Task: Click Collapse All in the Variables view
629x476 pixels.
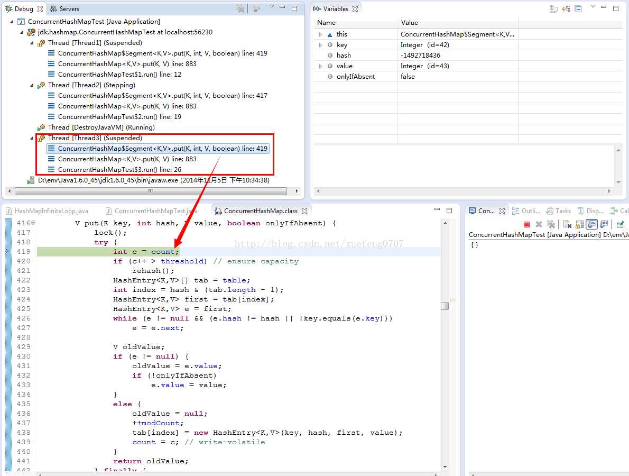Action: point(578,8)
